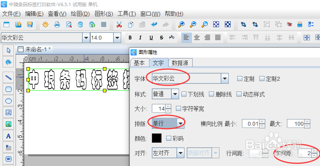Apply bold formatting with B button
The width and height of the screenshot is (320, 166).
click(130, 38)
